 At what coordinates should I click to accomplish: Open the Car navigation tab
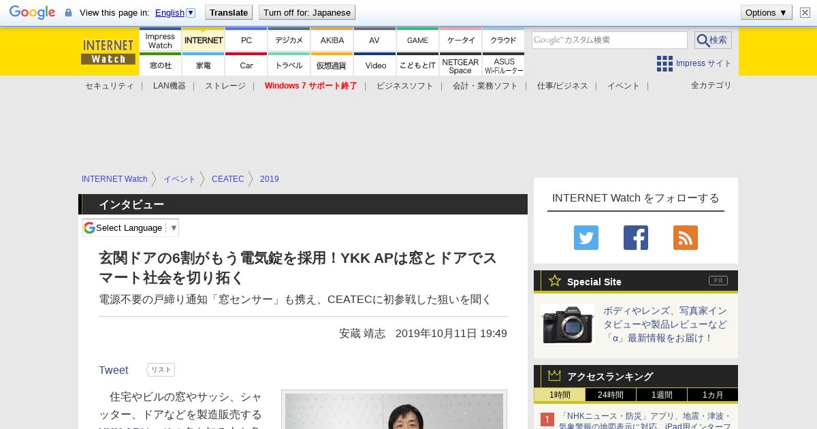(246, 64)
